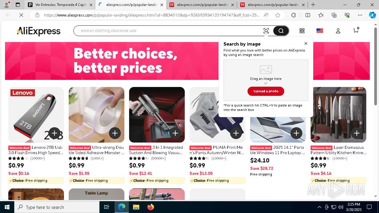Add Laser Damascus knives to cart

(x=356, y=133)
